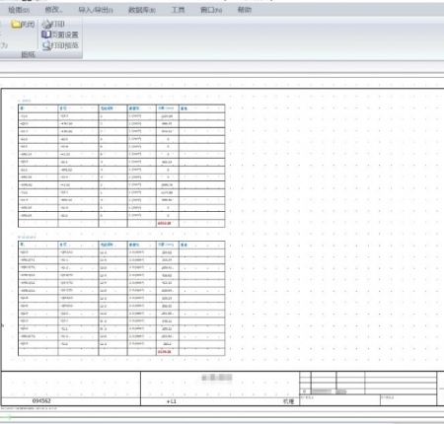Open the 导入/导出 menu

pos(96,10)
